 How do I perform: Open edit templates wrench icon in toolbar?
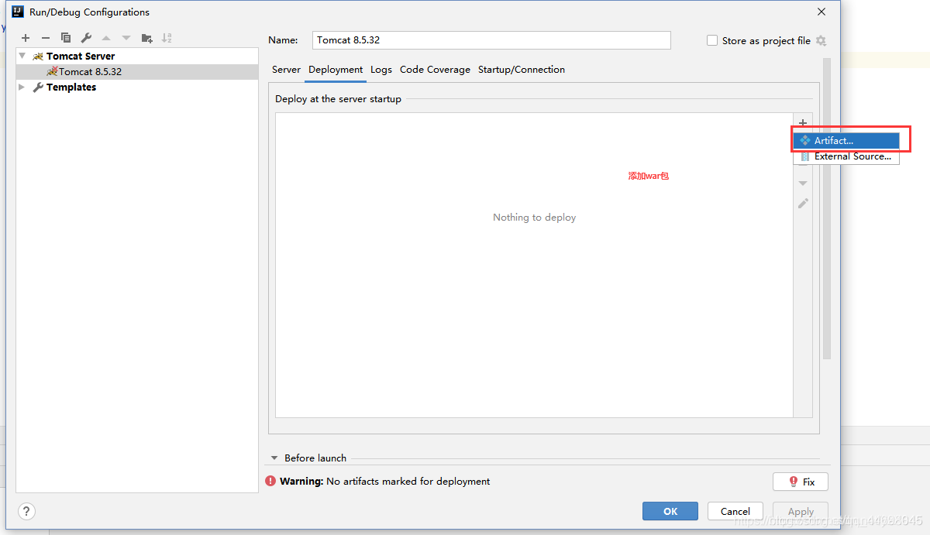(86, 38)
